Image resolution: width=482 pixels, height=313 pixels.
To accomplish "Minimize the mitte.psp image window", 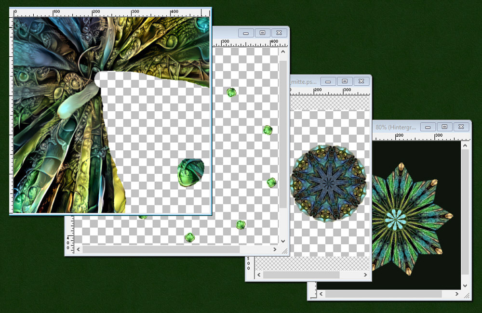I will tap(329, 81).
